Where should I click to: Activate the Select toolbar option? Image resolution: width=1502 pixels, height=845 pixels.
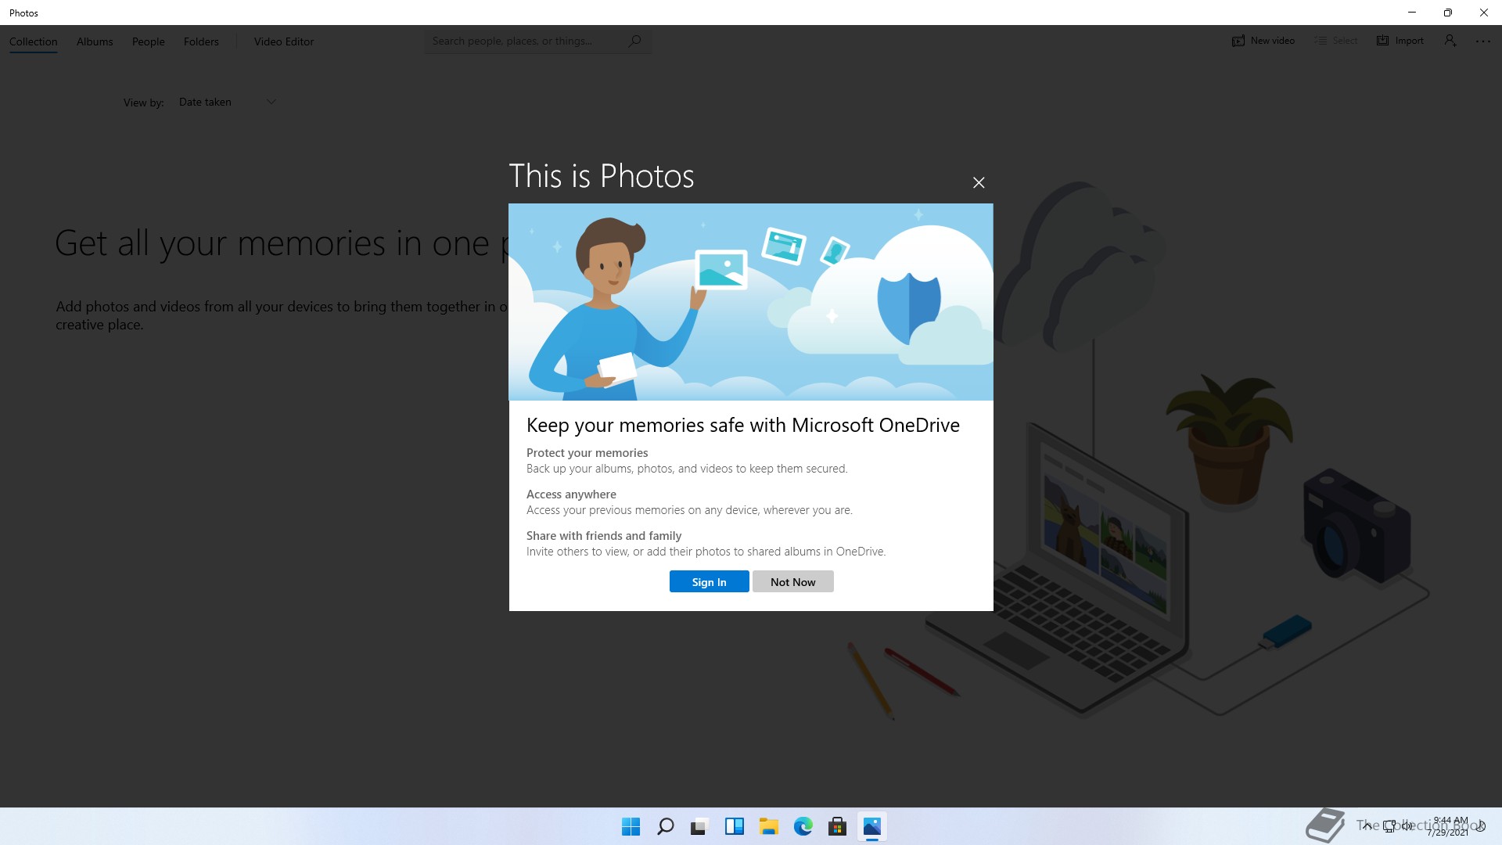[1336, 41]
